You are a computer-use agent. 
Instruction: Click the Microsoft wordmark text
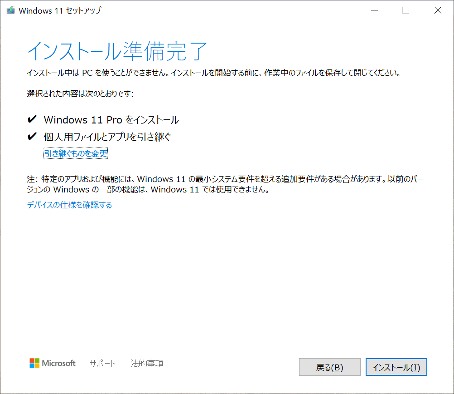(59, 363)
